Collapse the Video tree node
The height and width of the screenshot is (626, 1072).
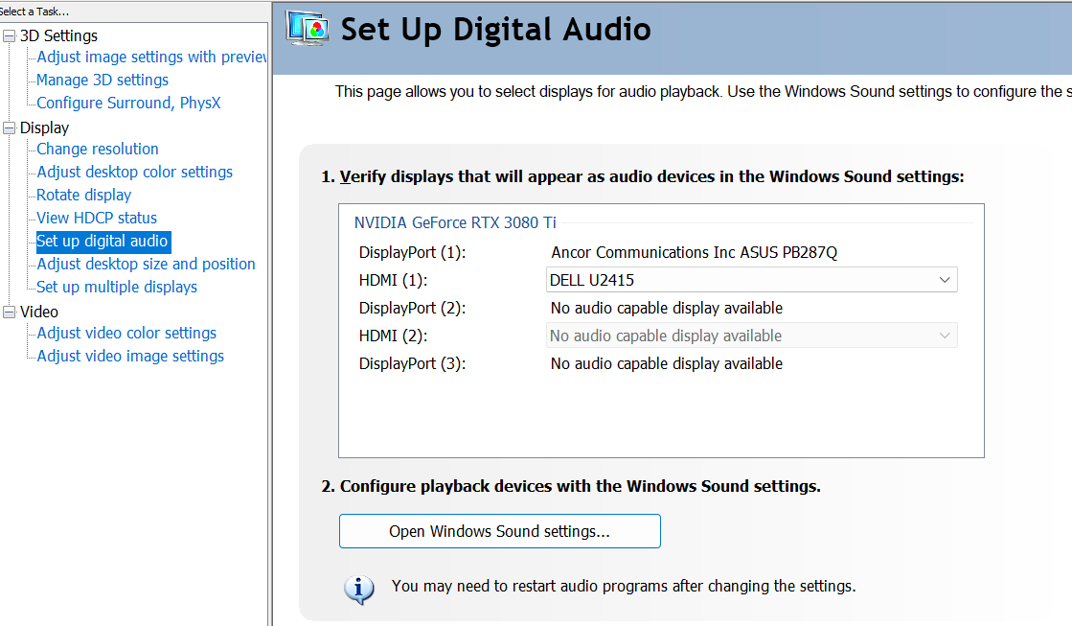pyautogui.click(x=10, y=312)
